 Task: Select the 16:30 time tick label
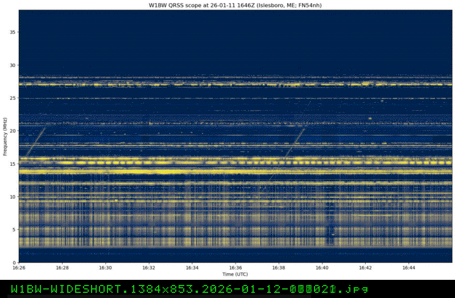click(x=105, y=268)
